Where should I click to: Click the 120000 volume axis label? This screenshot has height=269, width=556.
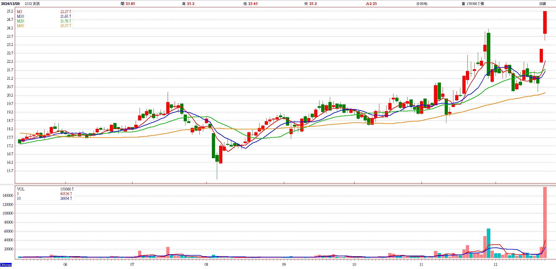pos(8,205)
